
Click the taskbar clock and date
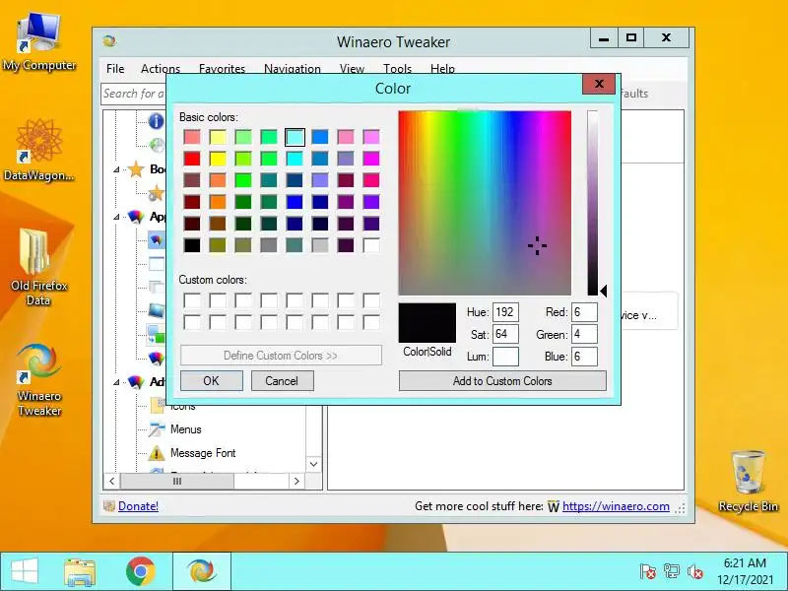[x=745, y=571]
